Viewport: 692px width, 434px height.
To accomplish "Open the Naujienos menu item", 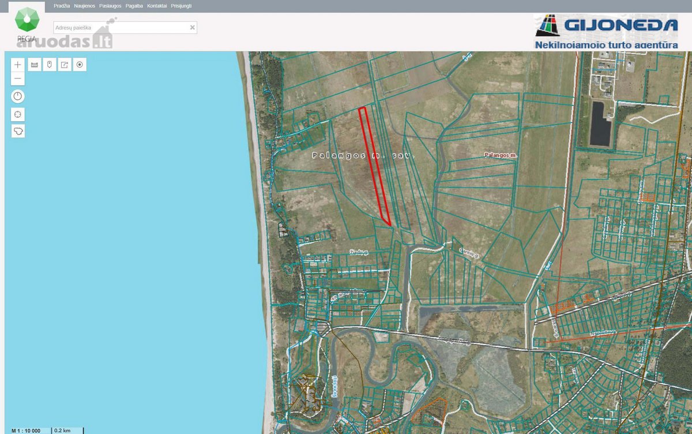I will 84,6.
